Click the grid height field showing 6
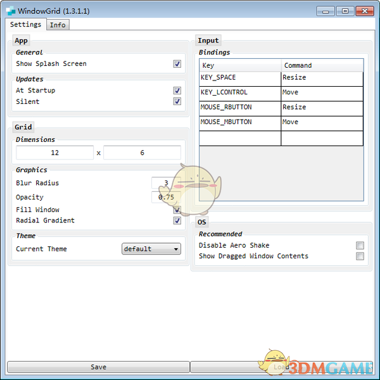Screen dimensions: 380x380 [142, 153]
